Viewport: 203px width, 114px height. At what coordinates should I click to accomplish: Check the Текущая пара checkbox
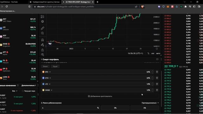click(23, 91)
